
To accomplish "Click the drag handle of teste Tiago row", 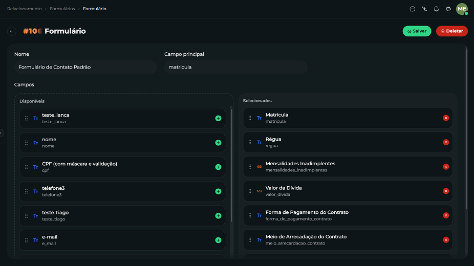I will tap(26, 216).
